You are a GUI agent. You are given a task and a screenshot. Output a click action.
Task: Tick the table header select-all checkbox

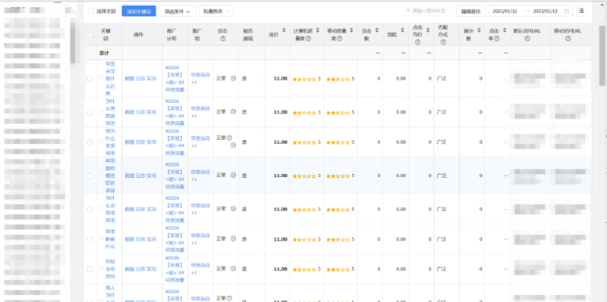coord(90,35)
